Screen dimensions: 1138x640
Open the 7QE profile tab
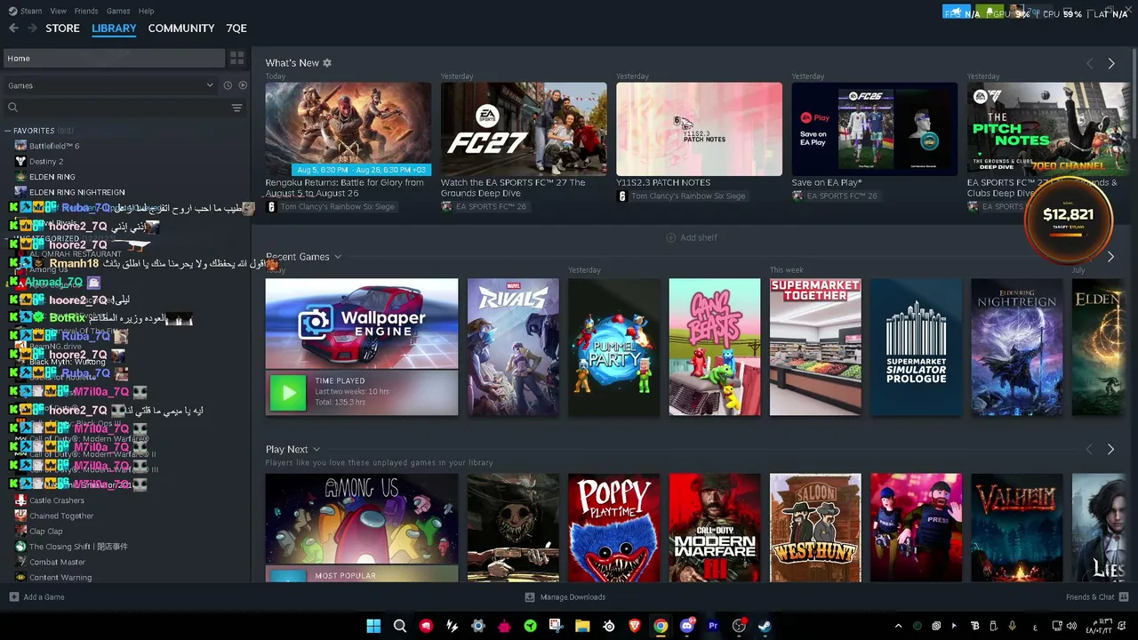point(236,28)
